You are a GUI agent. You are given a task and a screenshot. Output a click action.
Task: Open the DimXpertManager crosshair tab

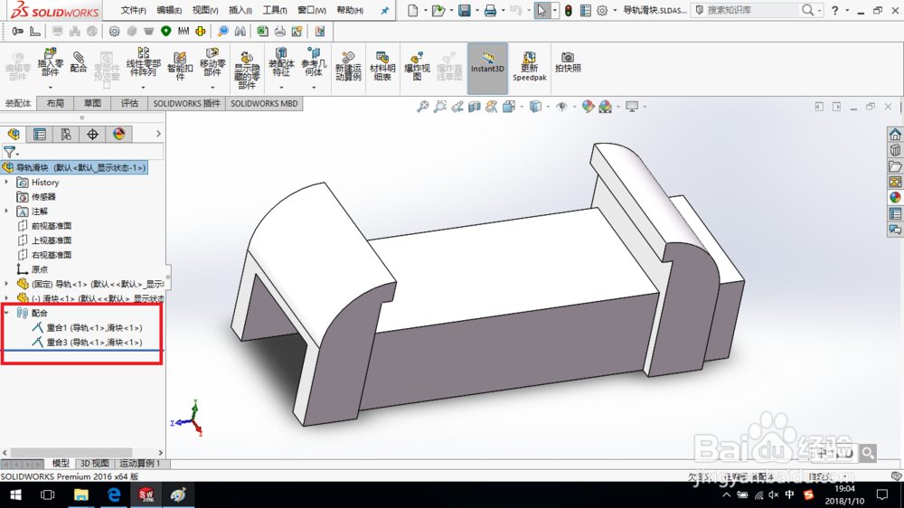[x=92, y=134]
